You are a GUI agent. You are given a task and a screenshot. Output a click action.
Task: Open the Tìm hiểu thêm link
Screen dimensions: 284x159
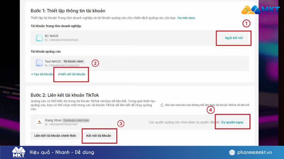pyautogui.click(x=186, y=18)
